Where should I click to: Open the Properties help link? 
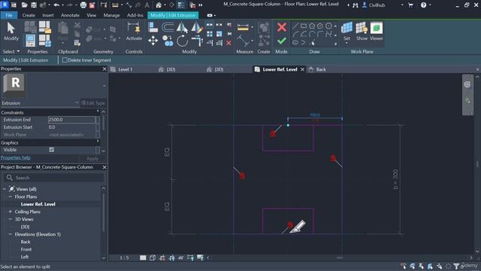coord(15,157)
